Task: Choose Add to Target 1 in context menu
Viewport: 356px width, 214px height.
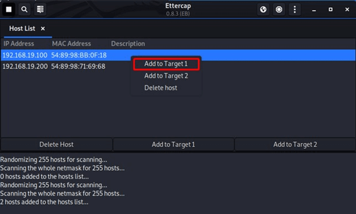Action: tap(166, 64)
